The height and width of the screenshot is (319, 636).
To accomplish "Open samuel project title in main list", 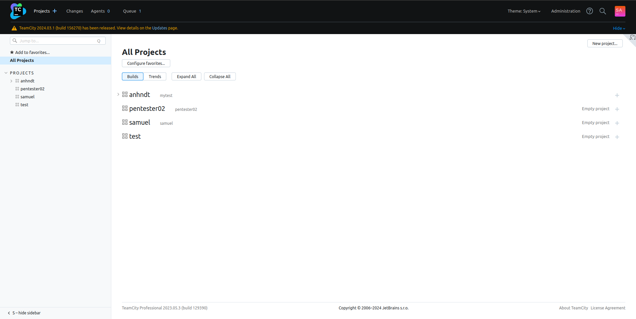I will tap(139, 122).
